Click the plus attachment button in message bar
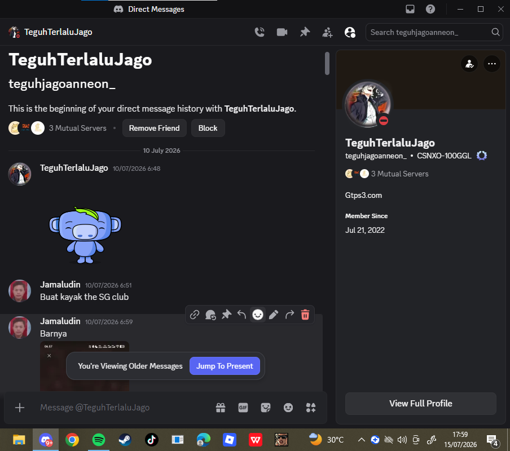 [x=20, y=408]
